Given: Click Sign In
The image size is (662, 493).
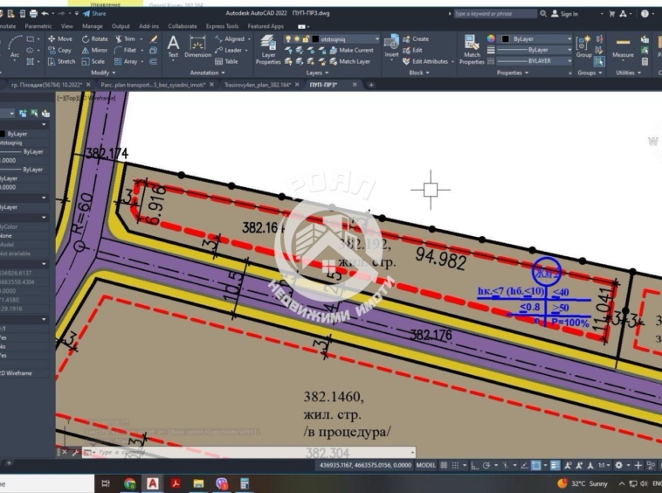Looking at the screenshot, I should coord(564,13).
